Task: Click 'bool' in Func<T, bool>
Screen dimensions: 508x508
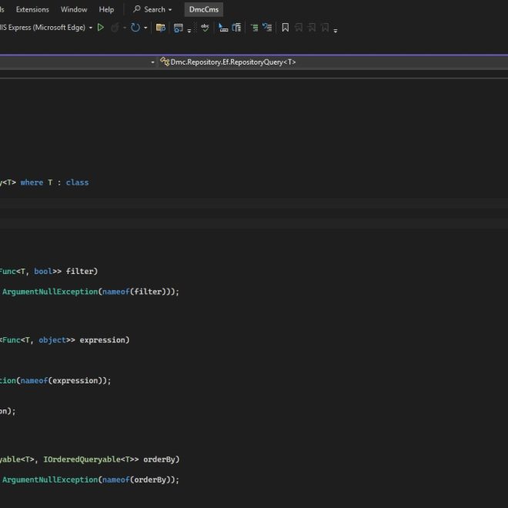Action: [x=43, y=271]
